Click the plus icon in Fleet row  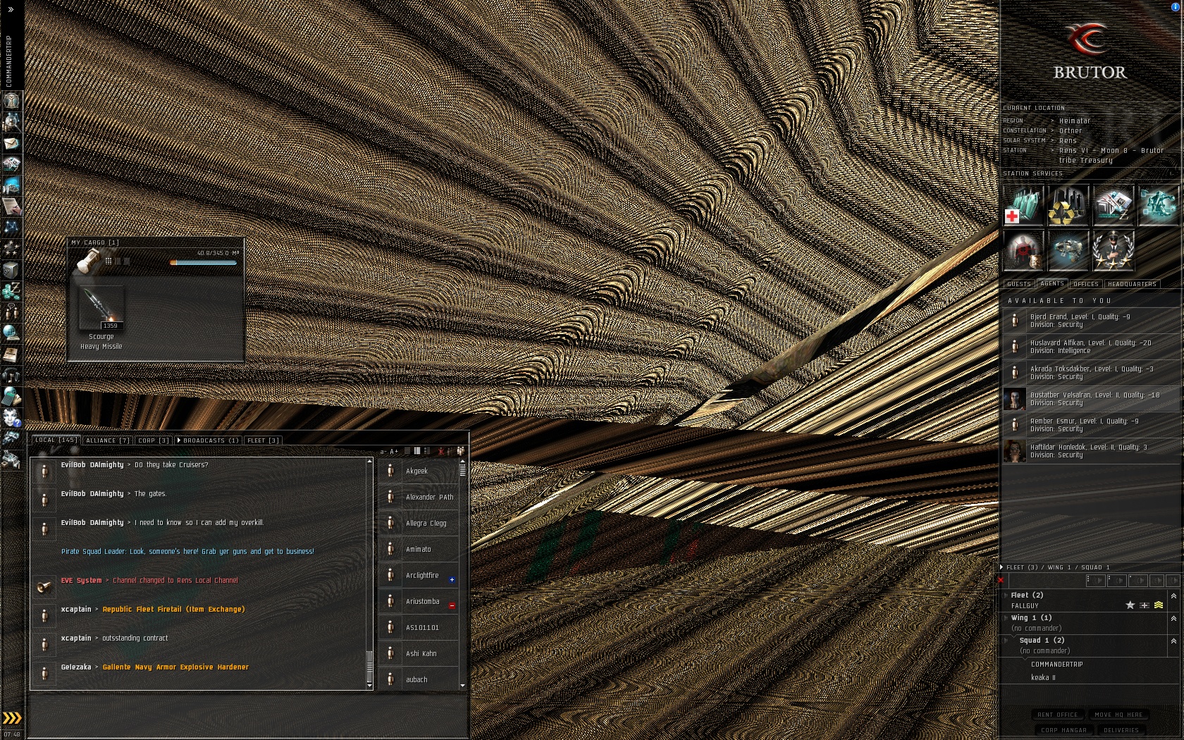1145,605
